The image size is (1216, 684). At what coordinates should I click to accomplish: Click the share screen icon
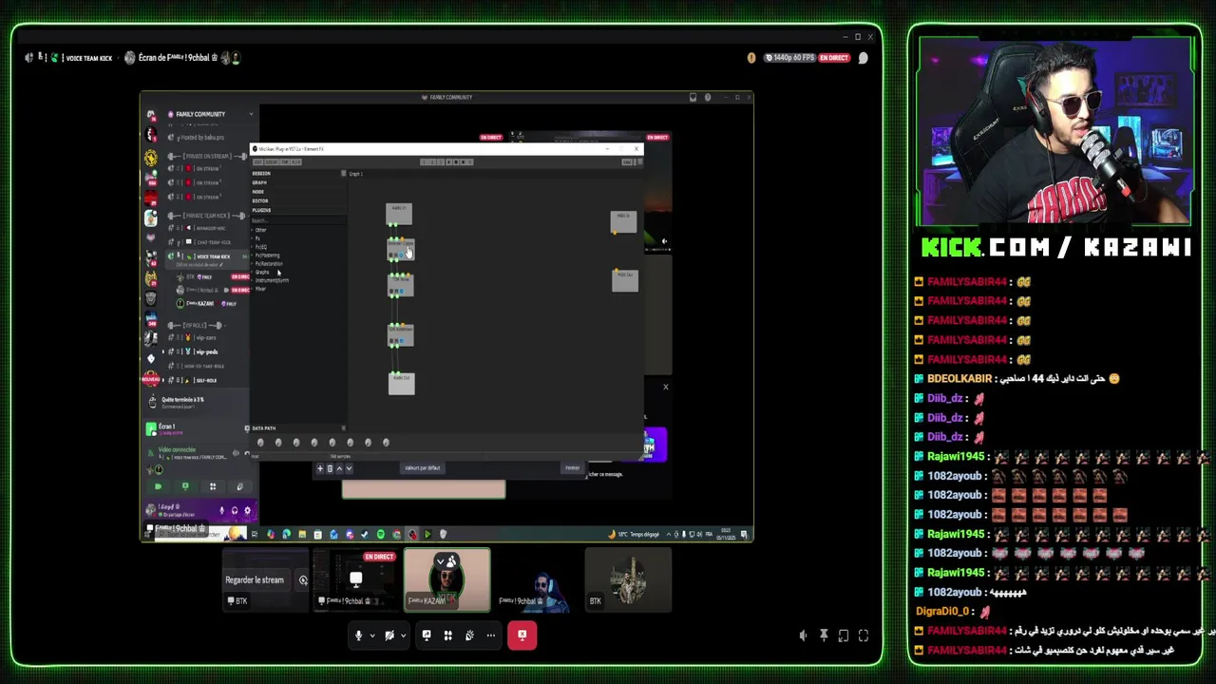click(427, 636)
